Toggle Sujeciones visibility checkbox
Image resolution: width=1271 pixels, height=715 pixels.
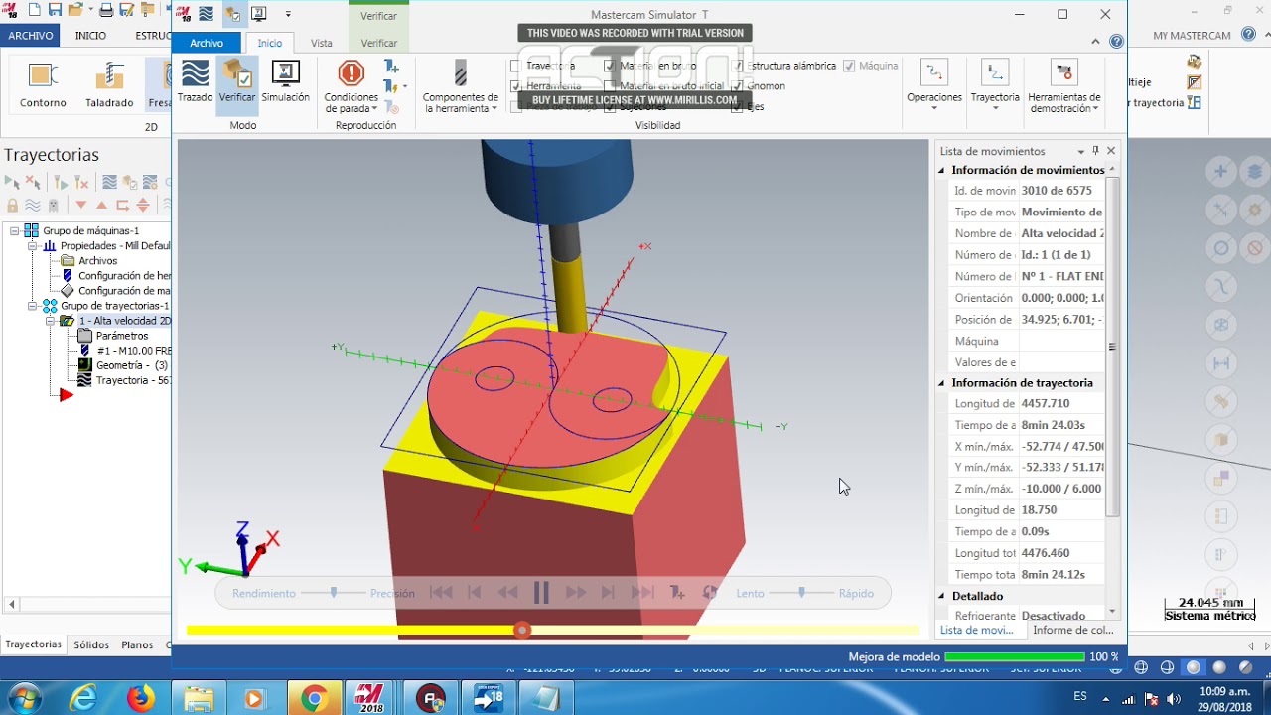(x=612, y=107)
